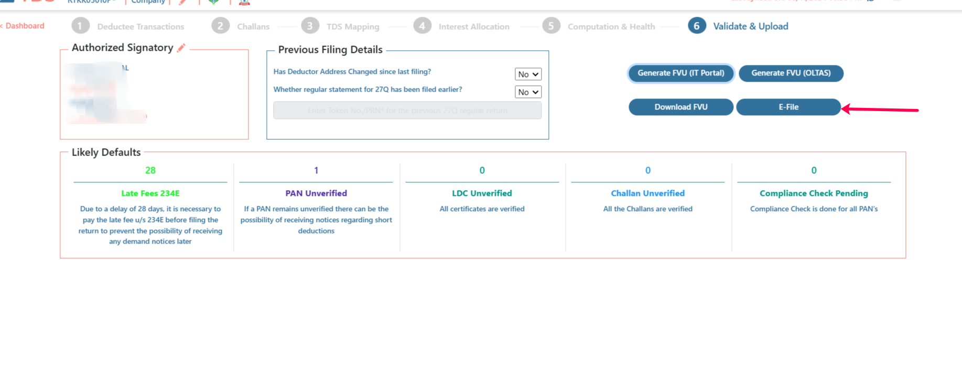Click 'All the Challans are verified' text

pyautogui.click(x=647, y=209)
